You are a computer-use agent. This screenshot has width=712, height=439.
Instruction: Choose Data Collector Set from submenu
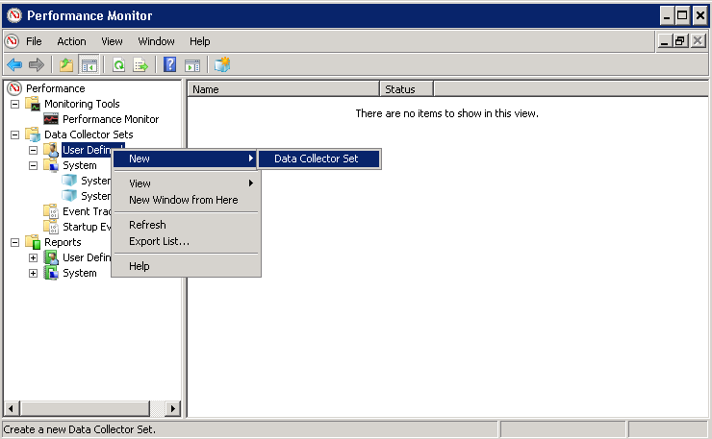319,159
